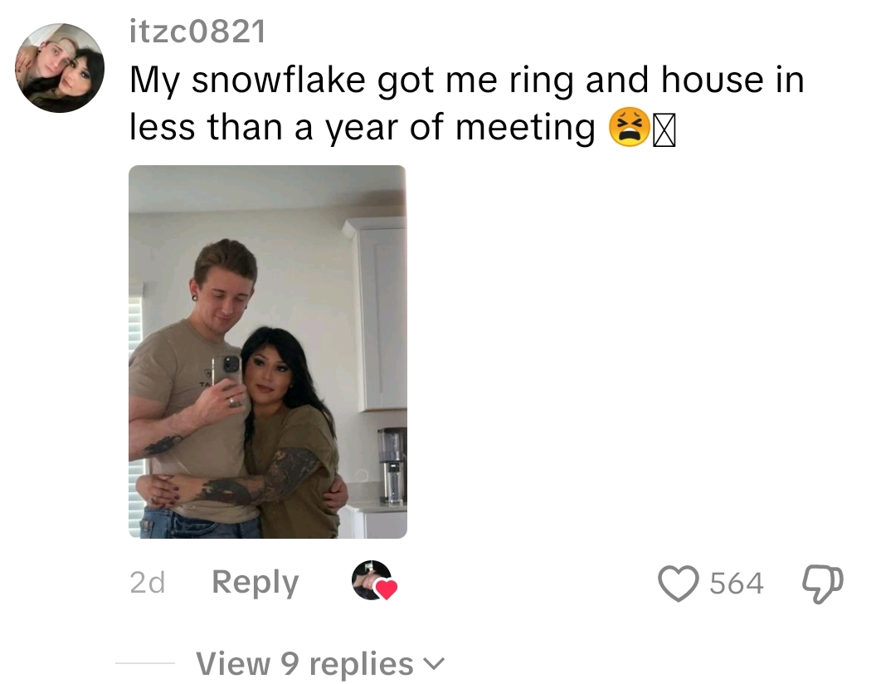Tap the coffee maker in attached photo
The height and width of the screenshot is (684, 876).
pos(392,466)
